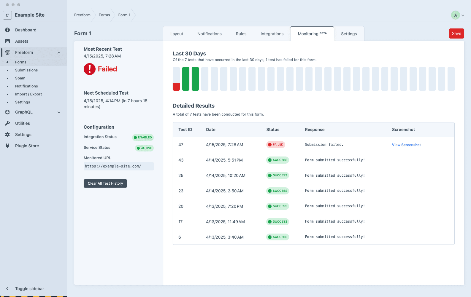Click the Utilities wrench icon
This screenshot has width=471, height=297.
click(x=7, y=123)
